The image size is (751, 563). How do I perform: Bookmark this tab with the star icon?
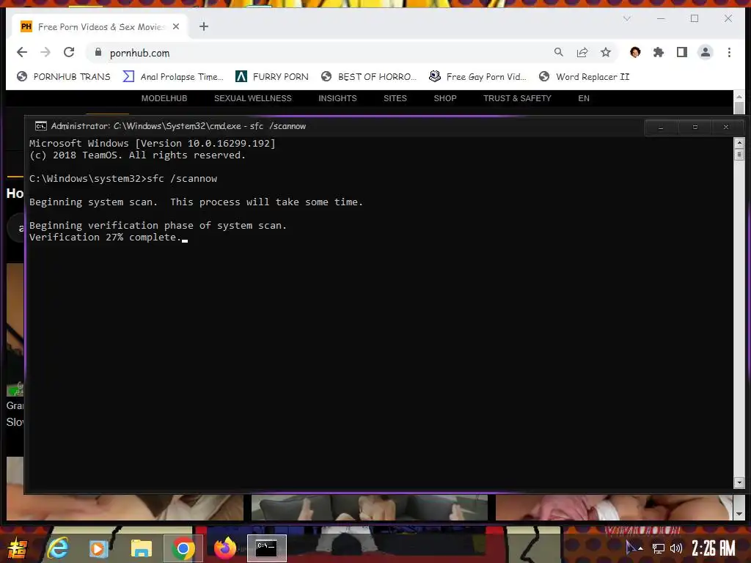pos(606,52)
